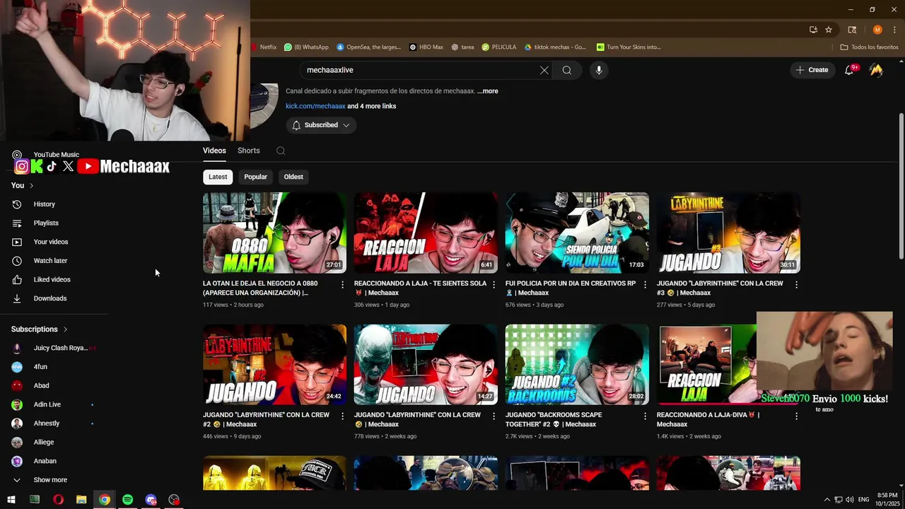The width and height of the screenshot is (905, 509).
Task: Open options menu for 0880 MAFIA video
Action: (342, 284)
